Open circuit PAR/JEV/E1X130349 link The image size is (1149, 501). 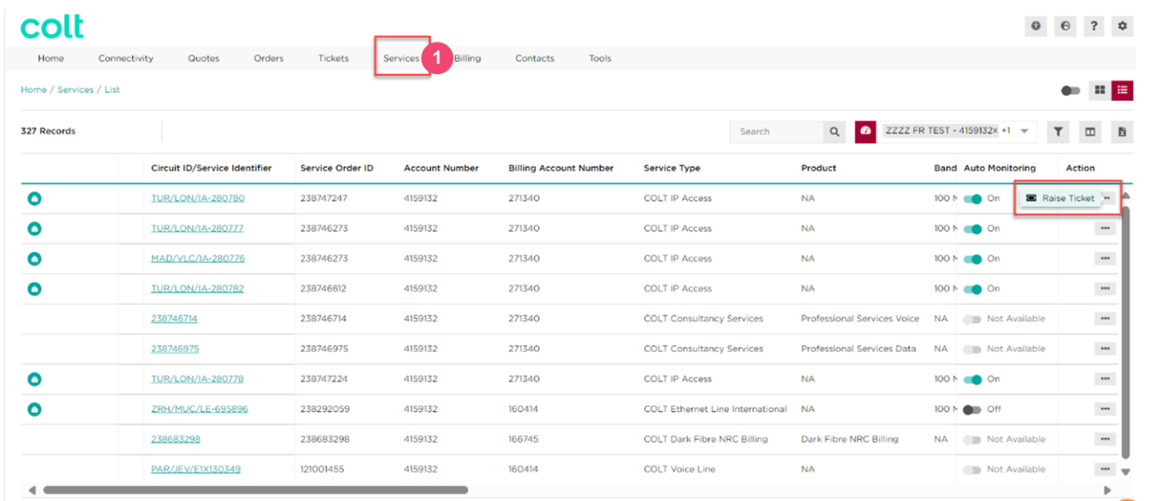click(x=196, y=470)
